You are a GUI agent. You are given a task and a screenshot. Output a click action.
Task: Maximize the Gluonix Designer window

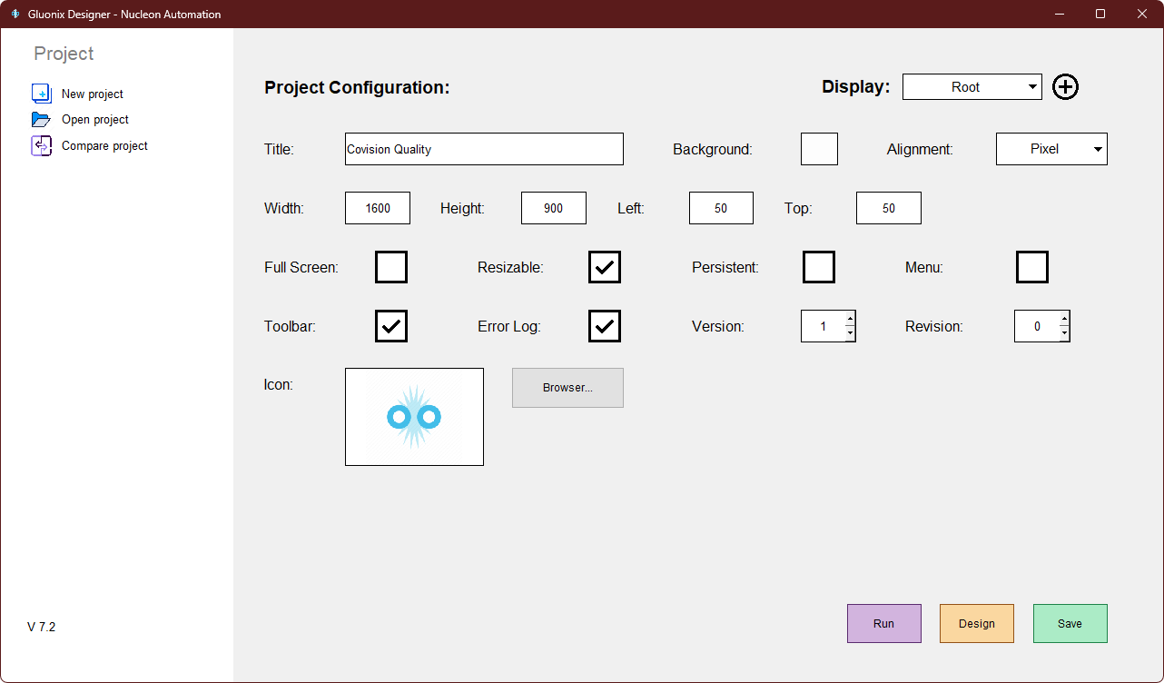pyautogui.click(x=1100, y=14)
